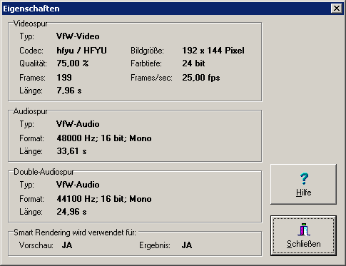Viewport: 346px width, 266px height.
Task: Click the color depth value 24 bit
Action: click(193, 63)
